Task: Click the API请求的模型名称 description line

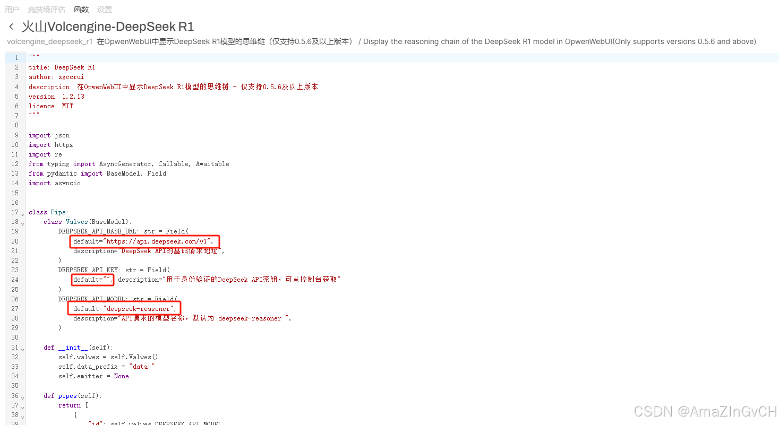Action: coord(183,318)
